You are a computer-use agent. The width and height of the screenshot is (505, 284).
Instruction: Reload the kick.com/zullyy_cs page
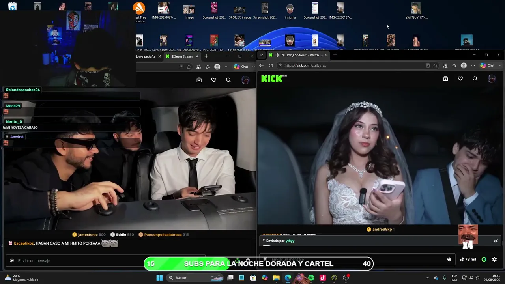pos(271,65)
